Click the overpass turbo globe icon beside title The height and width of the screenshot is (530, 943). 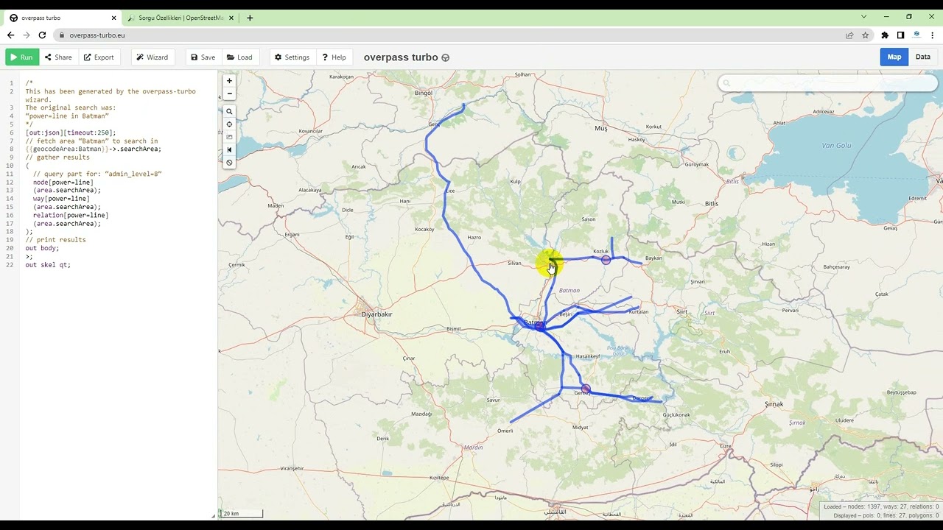(x=446, y=57)
